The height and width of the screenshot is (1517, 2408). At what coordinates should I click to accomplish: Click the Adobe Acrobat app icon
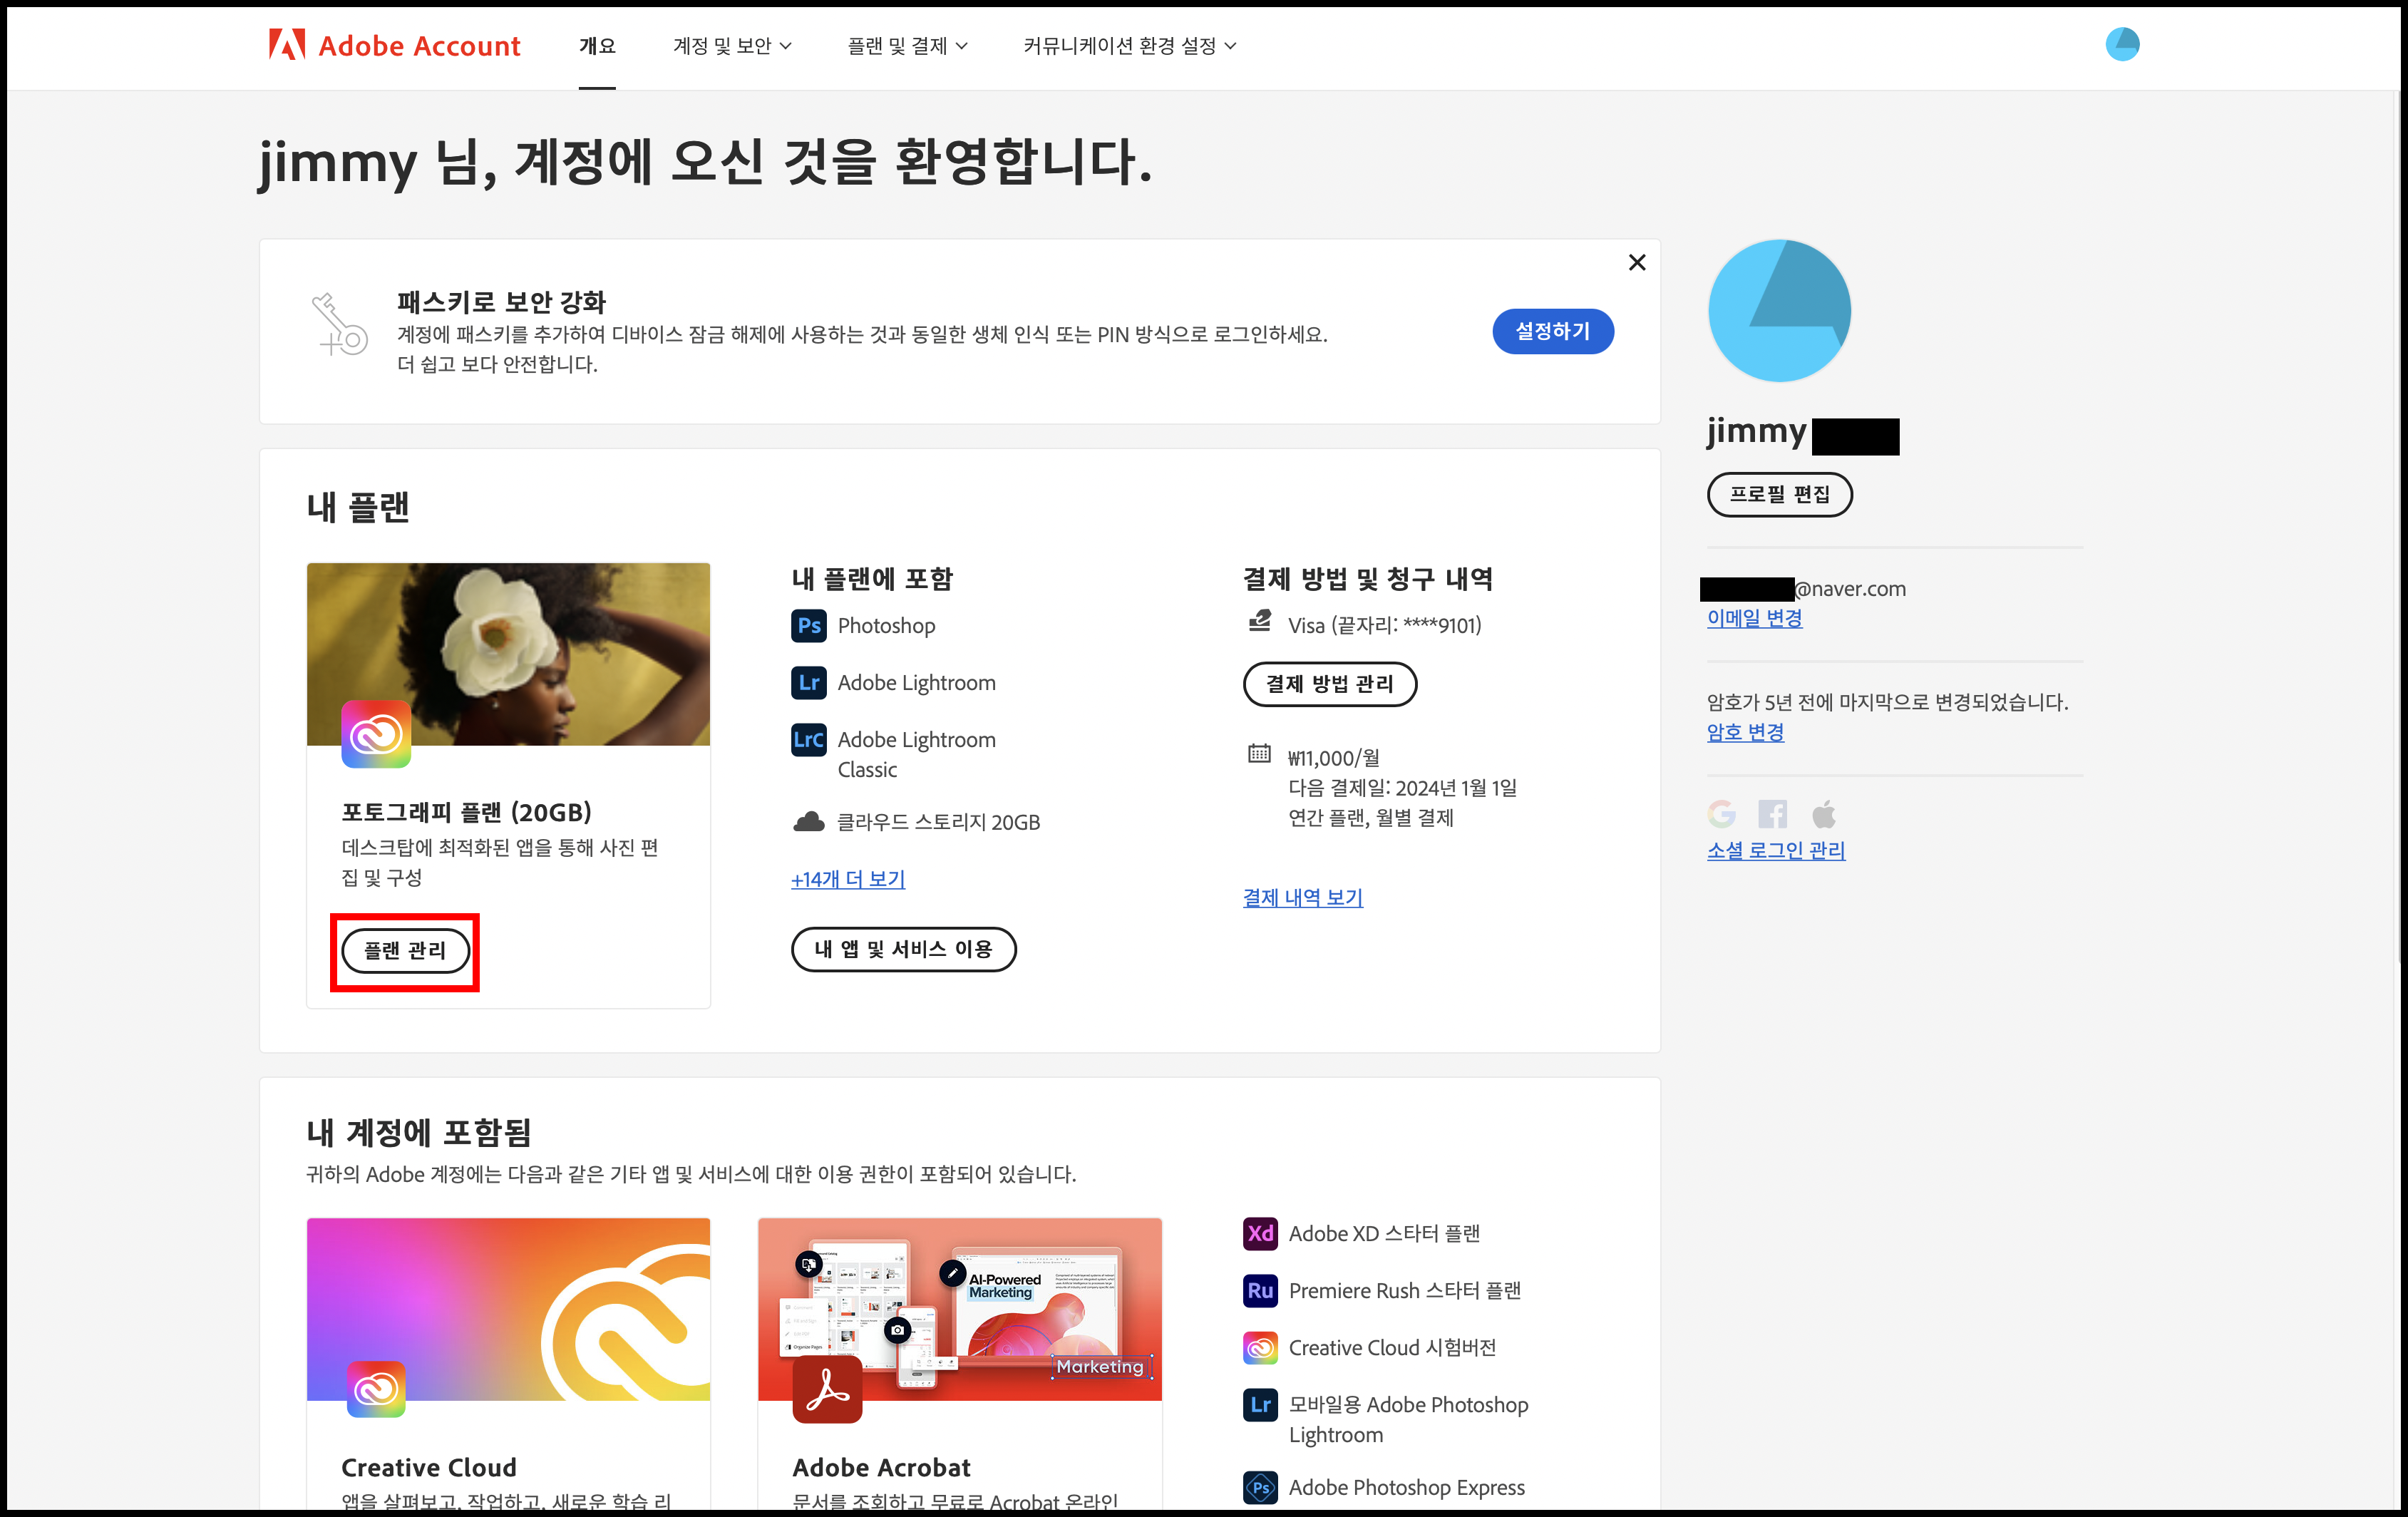pos(827,1390)
